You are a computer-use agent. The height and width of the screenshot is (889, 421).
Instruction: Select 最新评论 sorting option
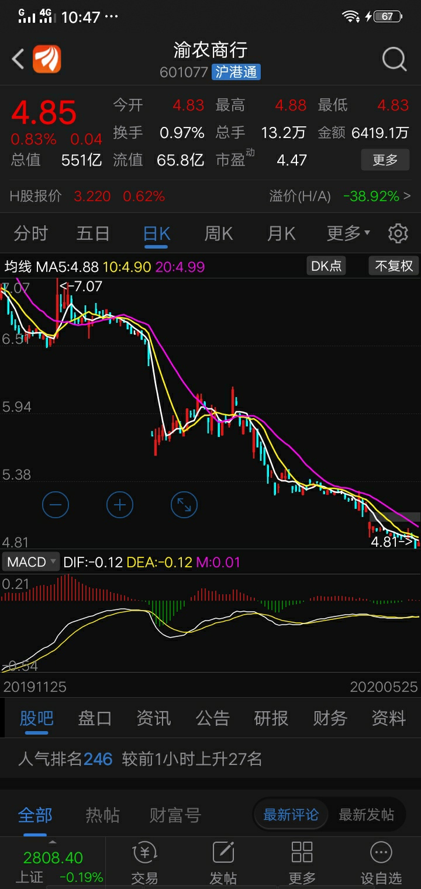(x=291, y=815)
